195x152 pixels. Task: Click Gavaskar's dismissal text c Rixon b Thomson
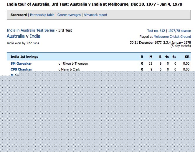click(x=73, y=63)
